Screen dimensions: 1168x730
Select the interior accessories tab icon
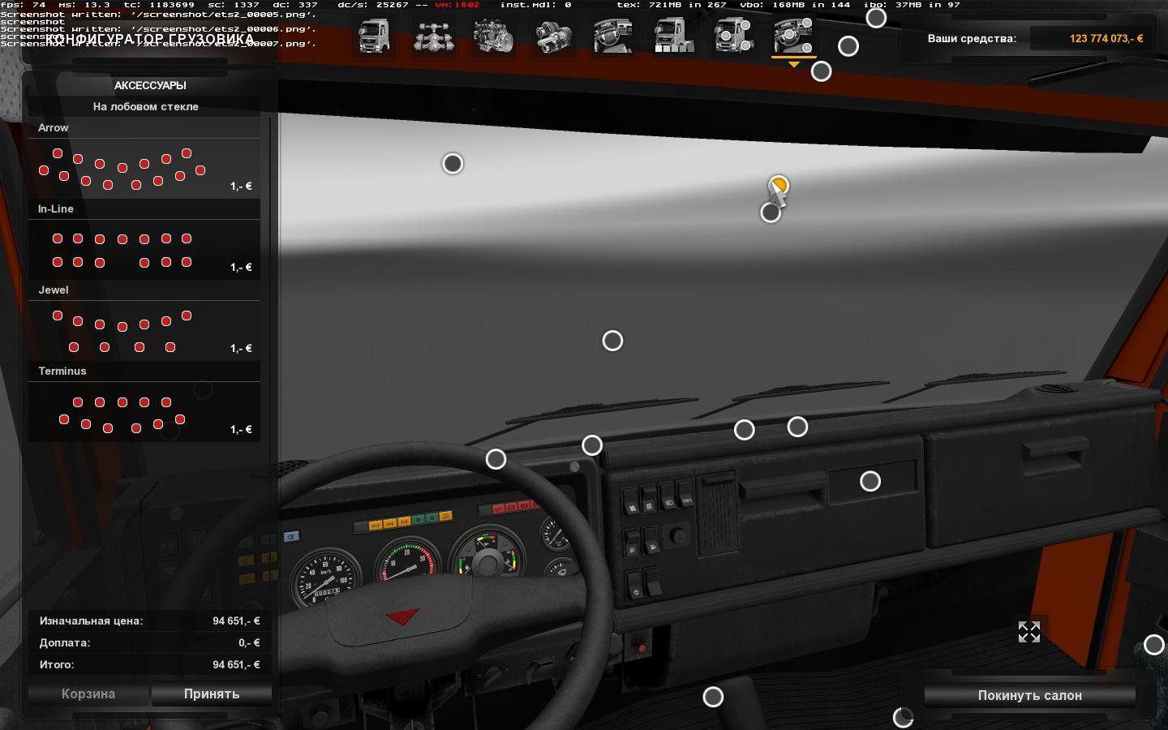coord(793,36)
